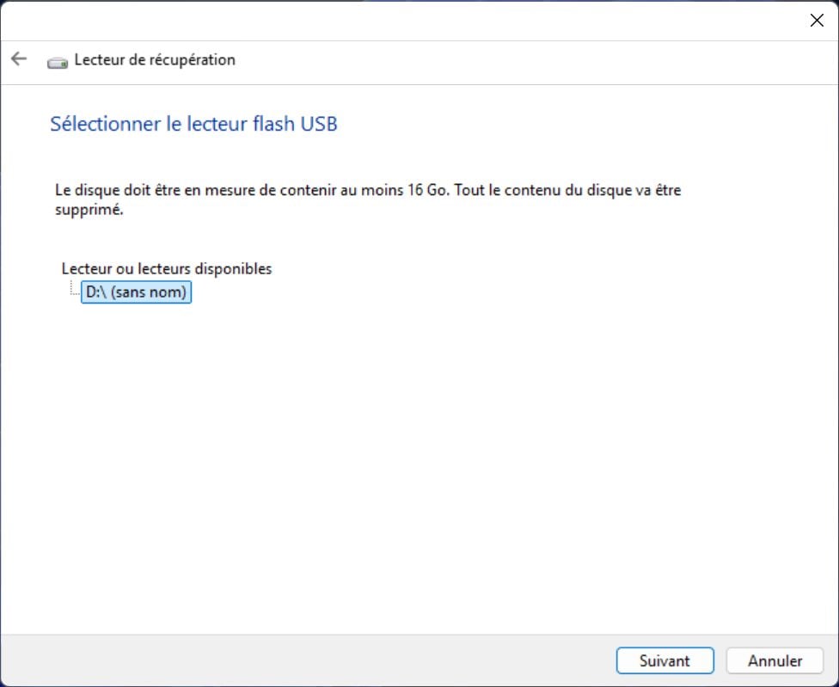Click the "Lecteur de récupération" title text

[155, 60]
